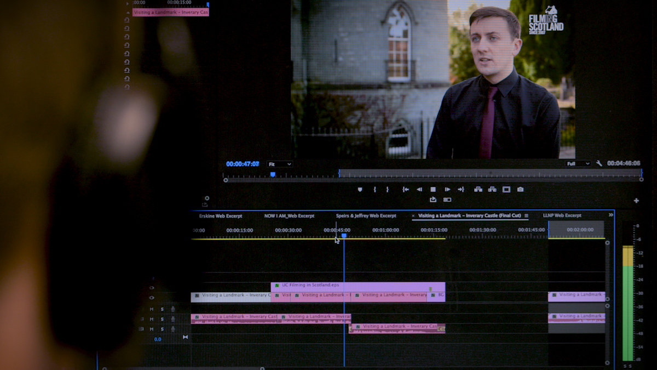Open program monitor settings wrench icon
Image resolution: width=657 pixels, height=370 pixels.
click(600, 163)
